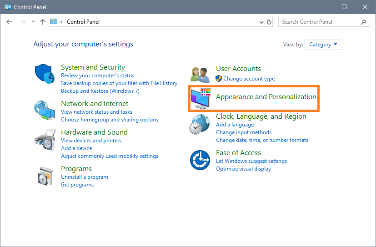Viewport: 376px width, 247px height.
Task: Click the Back arrow in navigation bar
Action: pyautogui.click(x=9, y=22)
